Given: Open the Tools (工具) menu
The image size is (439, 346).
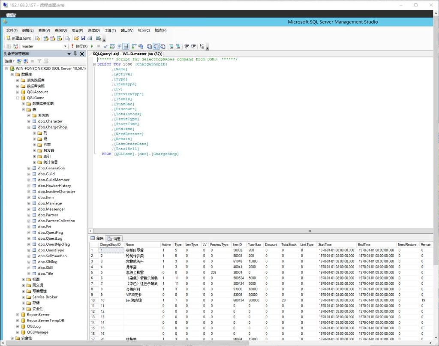Looking at the screenshot, I should click(110, 30).
